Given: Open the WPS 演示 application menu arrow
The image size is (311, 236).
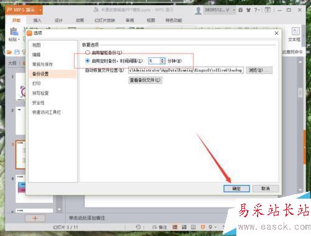Looking at the screenshot, I should coord(40,10).
